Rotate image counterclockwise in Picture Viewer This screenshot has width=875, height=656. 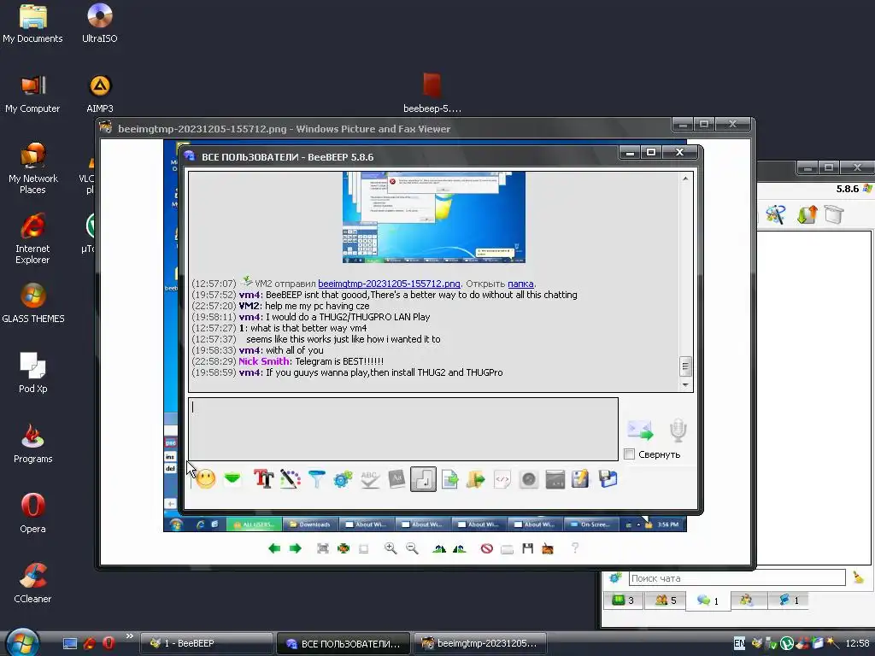point(459,548)
